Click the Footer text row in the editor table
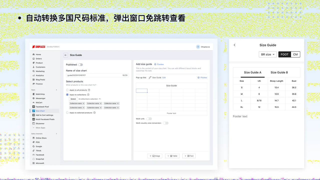This screenshot has height=180, width=320. 171,113
